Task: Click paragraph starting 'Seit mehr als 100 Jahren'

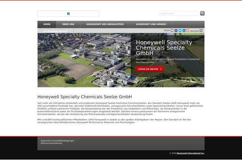Action: (x=120, y=109)
